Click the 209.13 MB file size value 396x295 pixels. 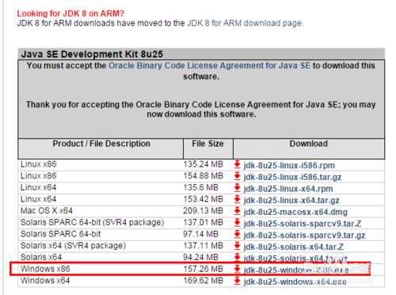tap(204, 211)
